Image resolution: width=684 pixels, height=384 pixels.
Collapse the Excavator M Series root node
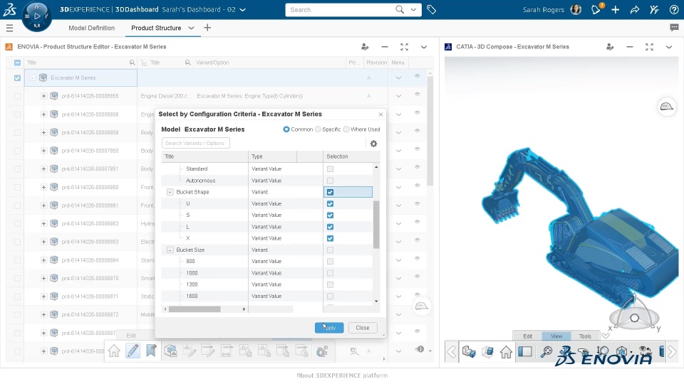[x=32, y=78]
